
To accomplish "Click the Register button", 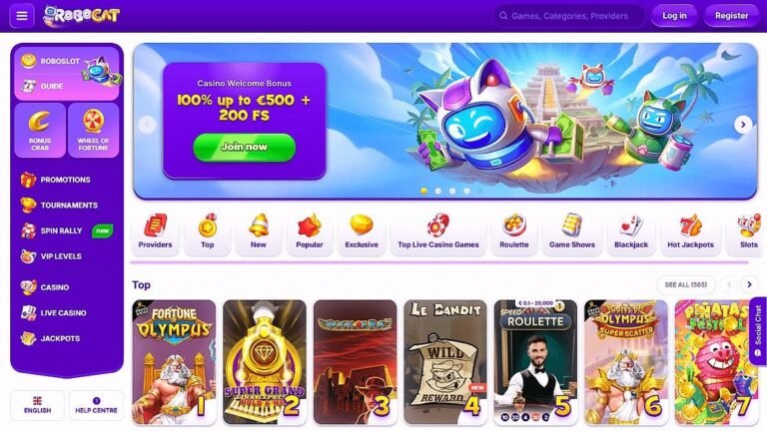I will point(731,16).
